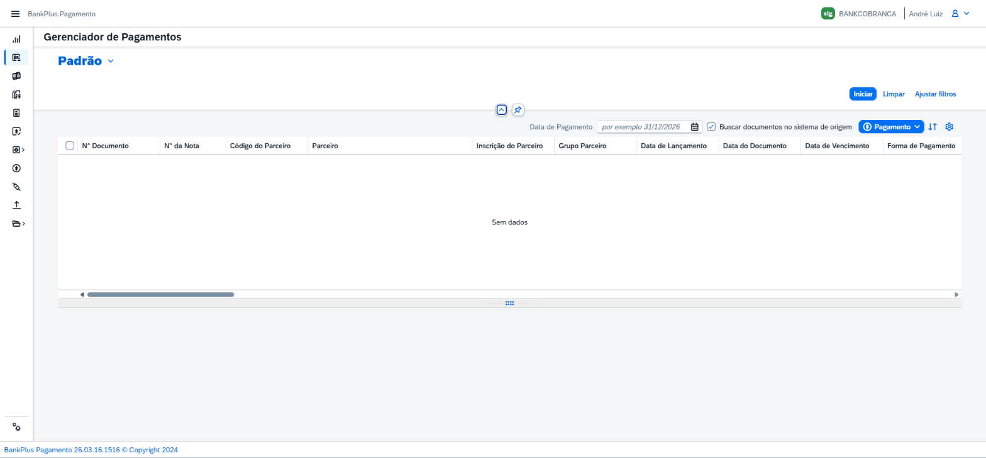Open the upload arrow icon in sidebar
986x458 pixels.
[16, 205]
